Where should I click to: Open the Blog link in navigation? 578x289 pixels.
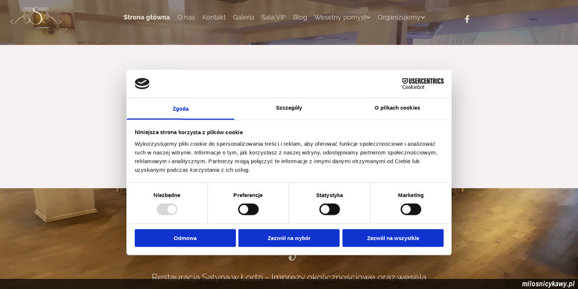pos(300,18)
